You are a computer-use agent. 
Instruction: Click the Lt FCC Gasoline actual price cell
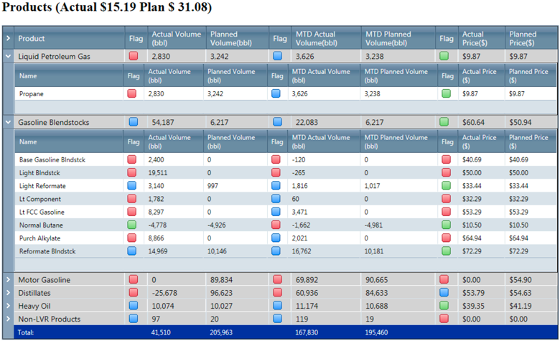click(x=474, y=212)
